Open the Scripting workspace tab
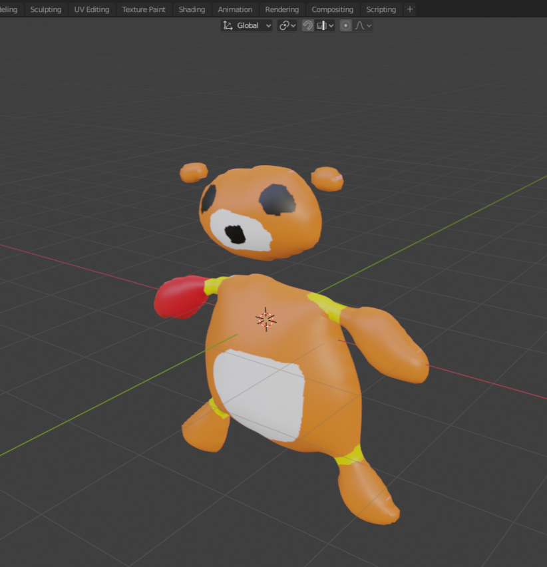 click(x=381, y=9)
